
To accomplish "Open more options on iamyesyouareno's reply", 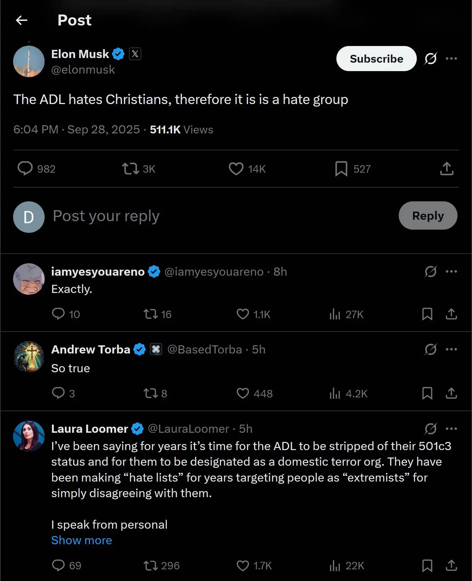I will coord(451,271).
